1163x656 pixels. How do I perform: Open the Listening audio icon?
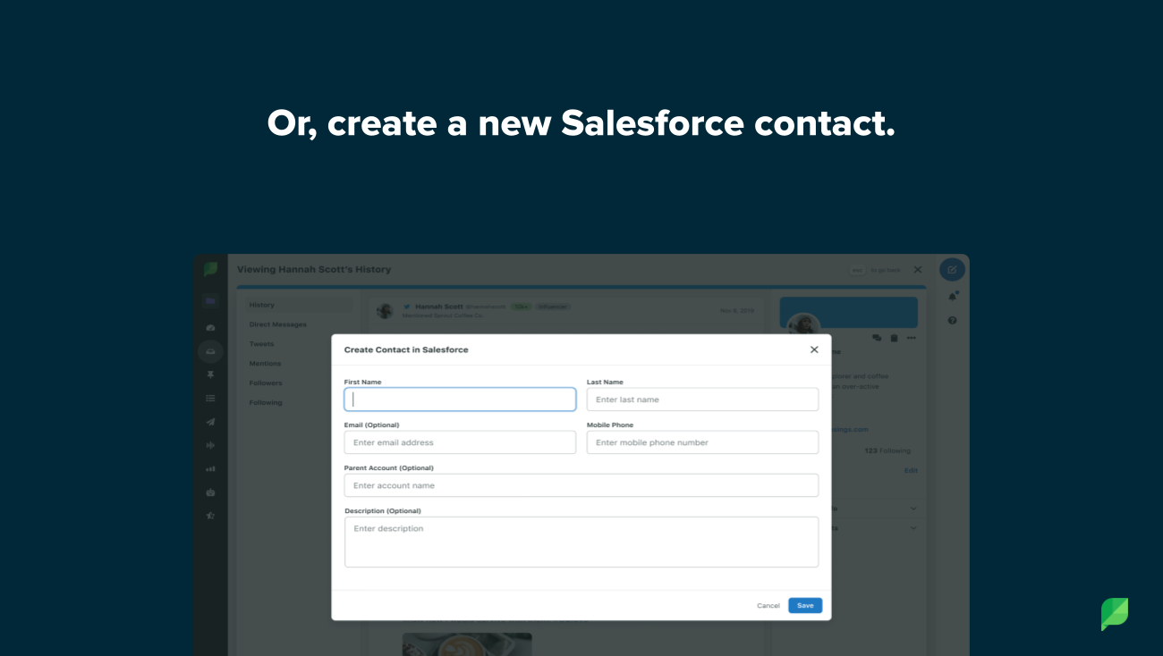click(x=210, y=445)
